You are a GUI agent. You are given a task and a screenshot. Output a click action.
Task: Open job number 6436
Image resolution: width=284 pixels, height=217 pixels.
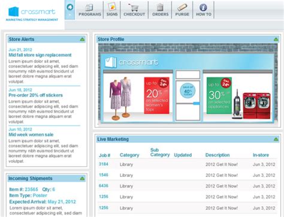(104, 186)
